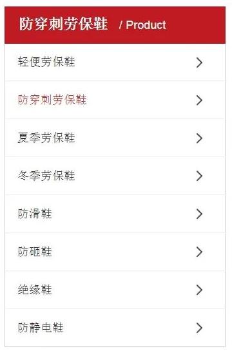Viewport: 232px width, 358px height.
Task: Click the arrow icon beside 防砸鞋
Action: [x=199, y=252]
